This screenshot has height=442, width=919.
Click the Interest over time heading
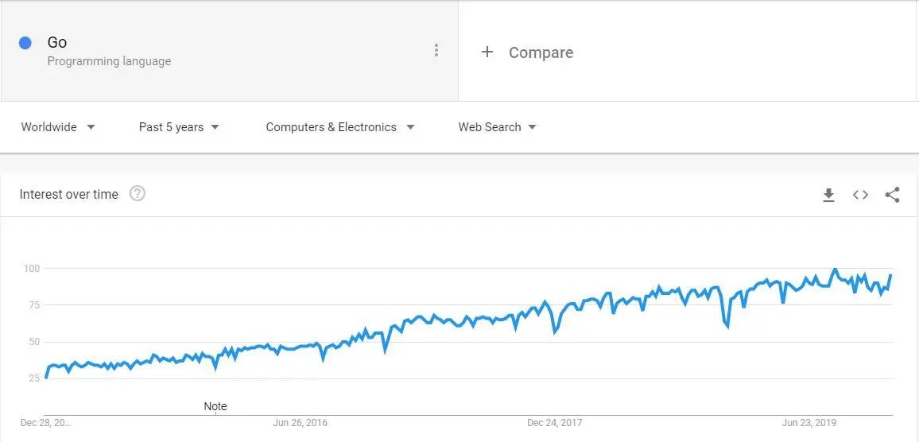pyautogui.click(x=68, y=194)
